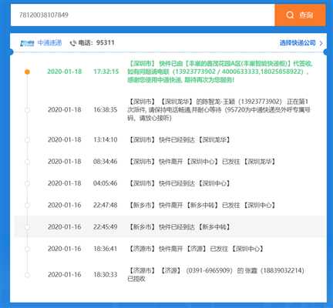Click the orange search query button
This screenshot has width=333, height=308.
[x=300, y=15]
